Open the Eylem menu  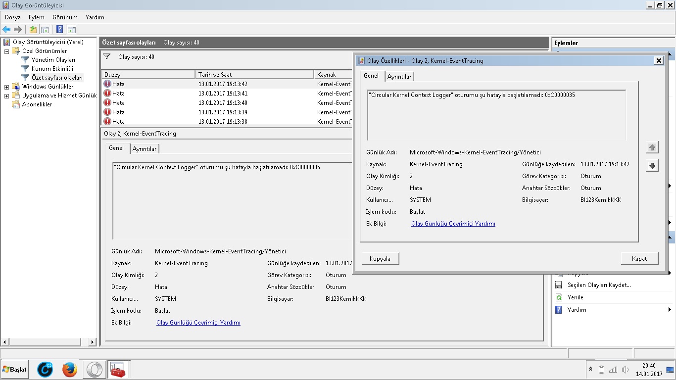tap(36, 17)
